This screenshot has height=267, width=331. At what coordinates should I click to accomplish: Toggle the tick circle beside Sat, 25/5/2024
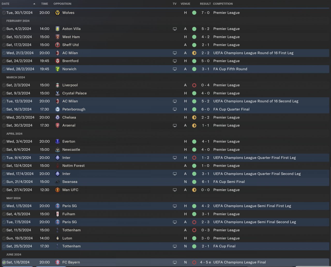click(4, 246)
